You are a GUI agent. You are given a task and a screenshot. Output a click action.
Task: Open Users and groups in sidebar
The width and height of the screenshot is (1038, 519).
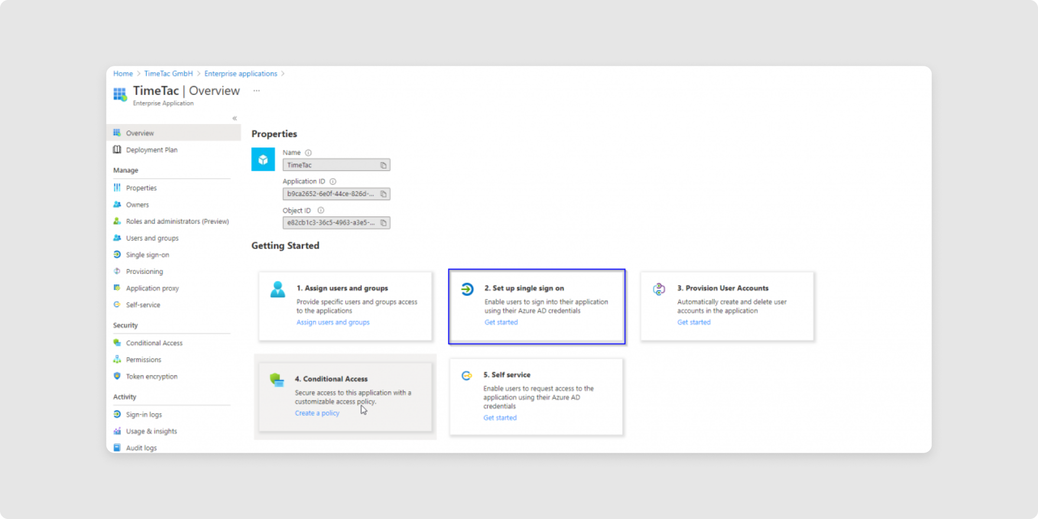(x=152, y=238)
